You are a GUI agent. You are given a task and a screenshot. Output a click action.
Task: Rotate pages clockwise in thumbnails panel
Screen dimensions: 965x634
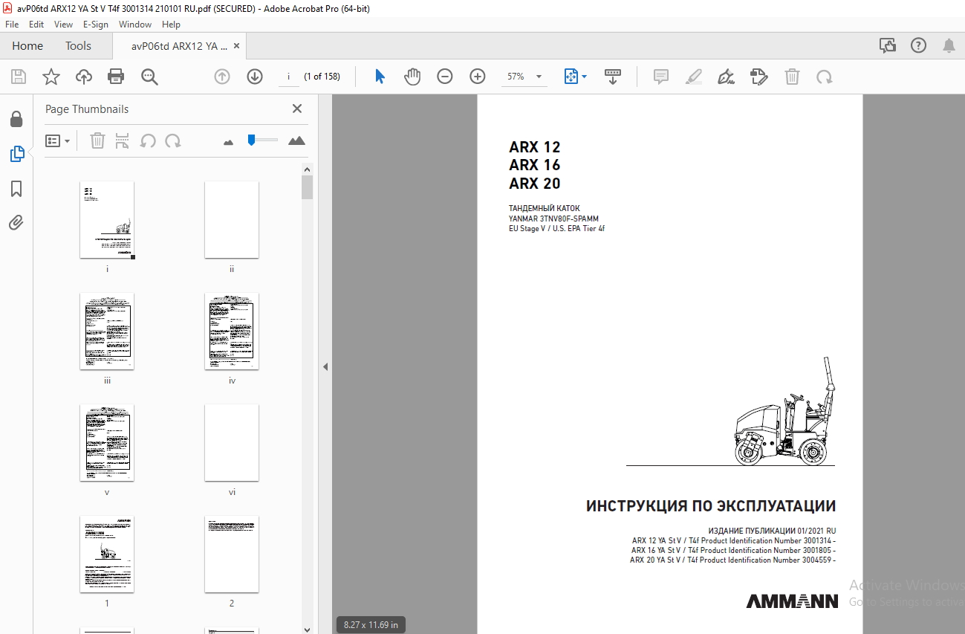pyautogui.click(x=173, y=140)
